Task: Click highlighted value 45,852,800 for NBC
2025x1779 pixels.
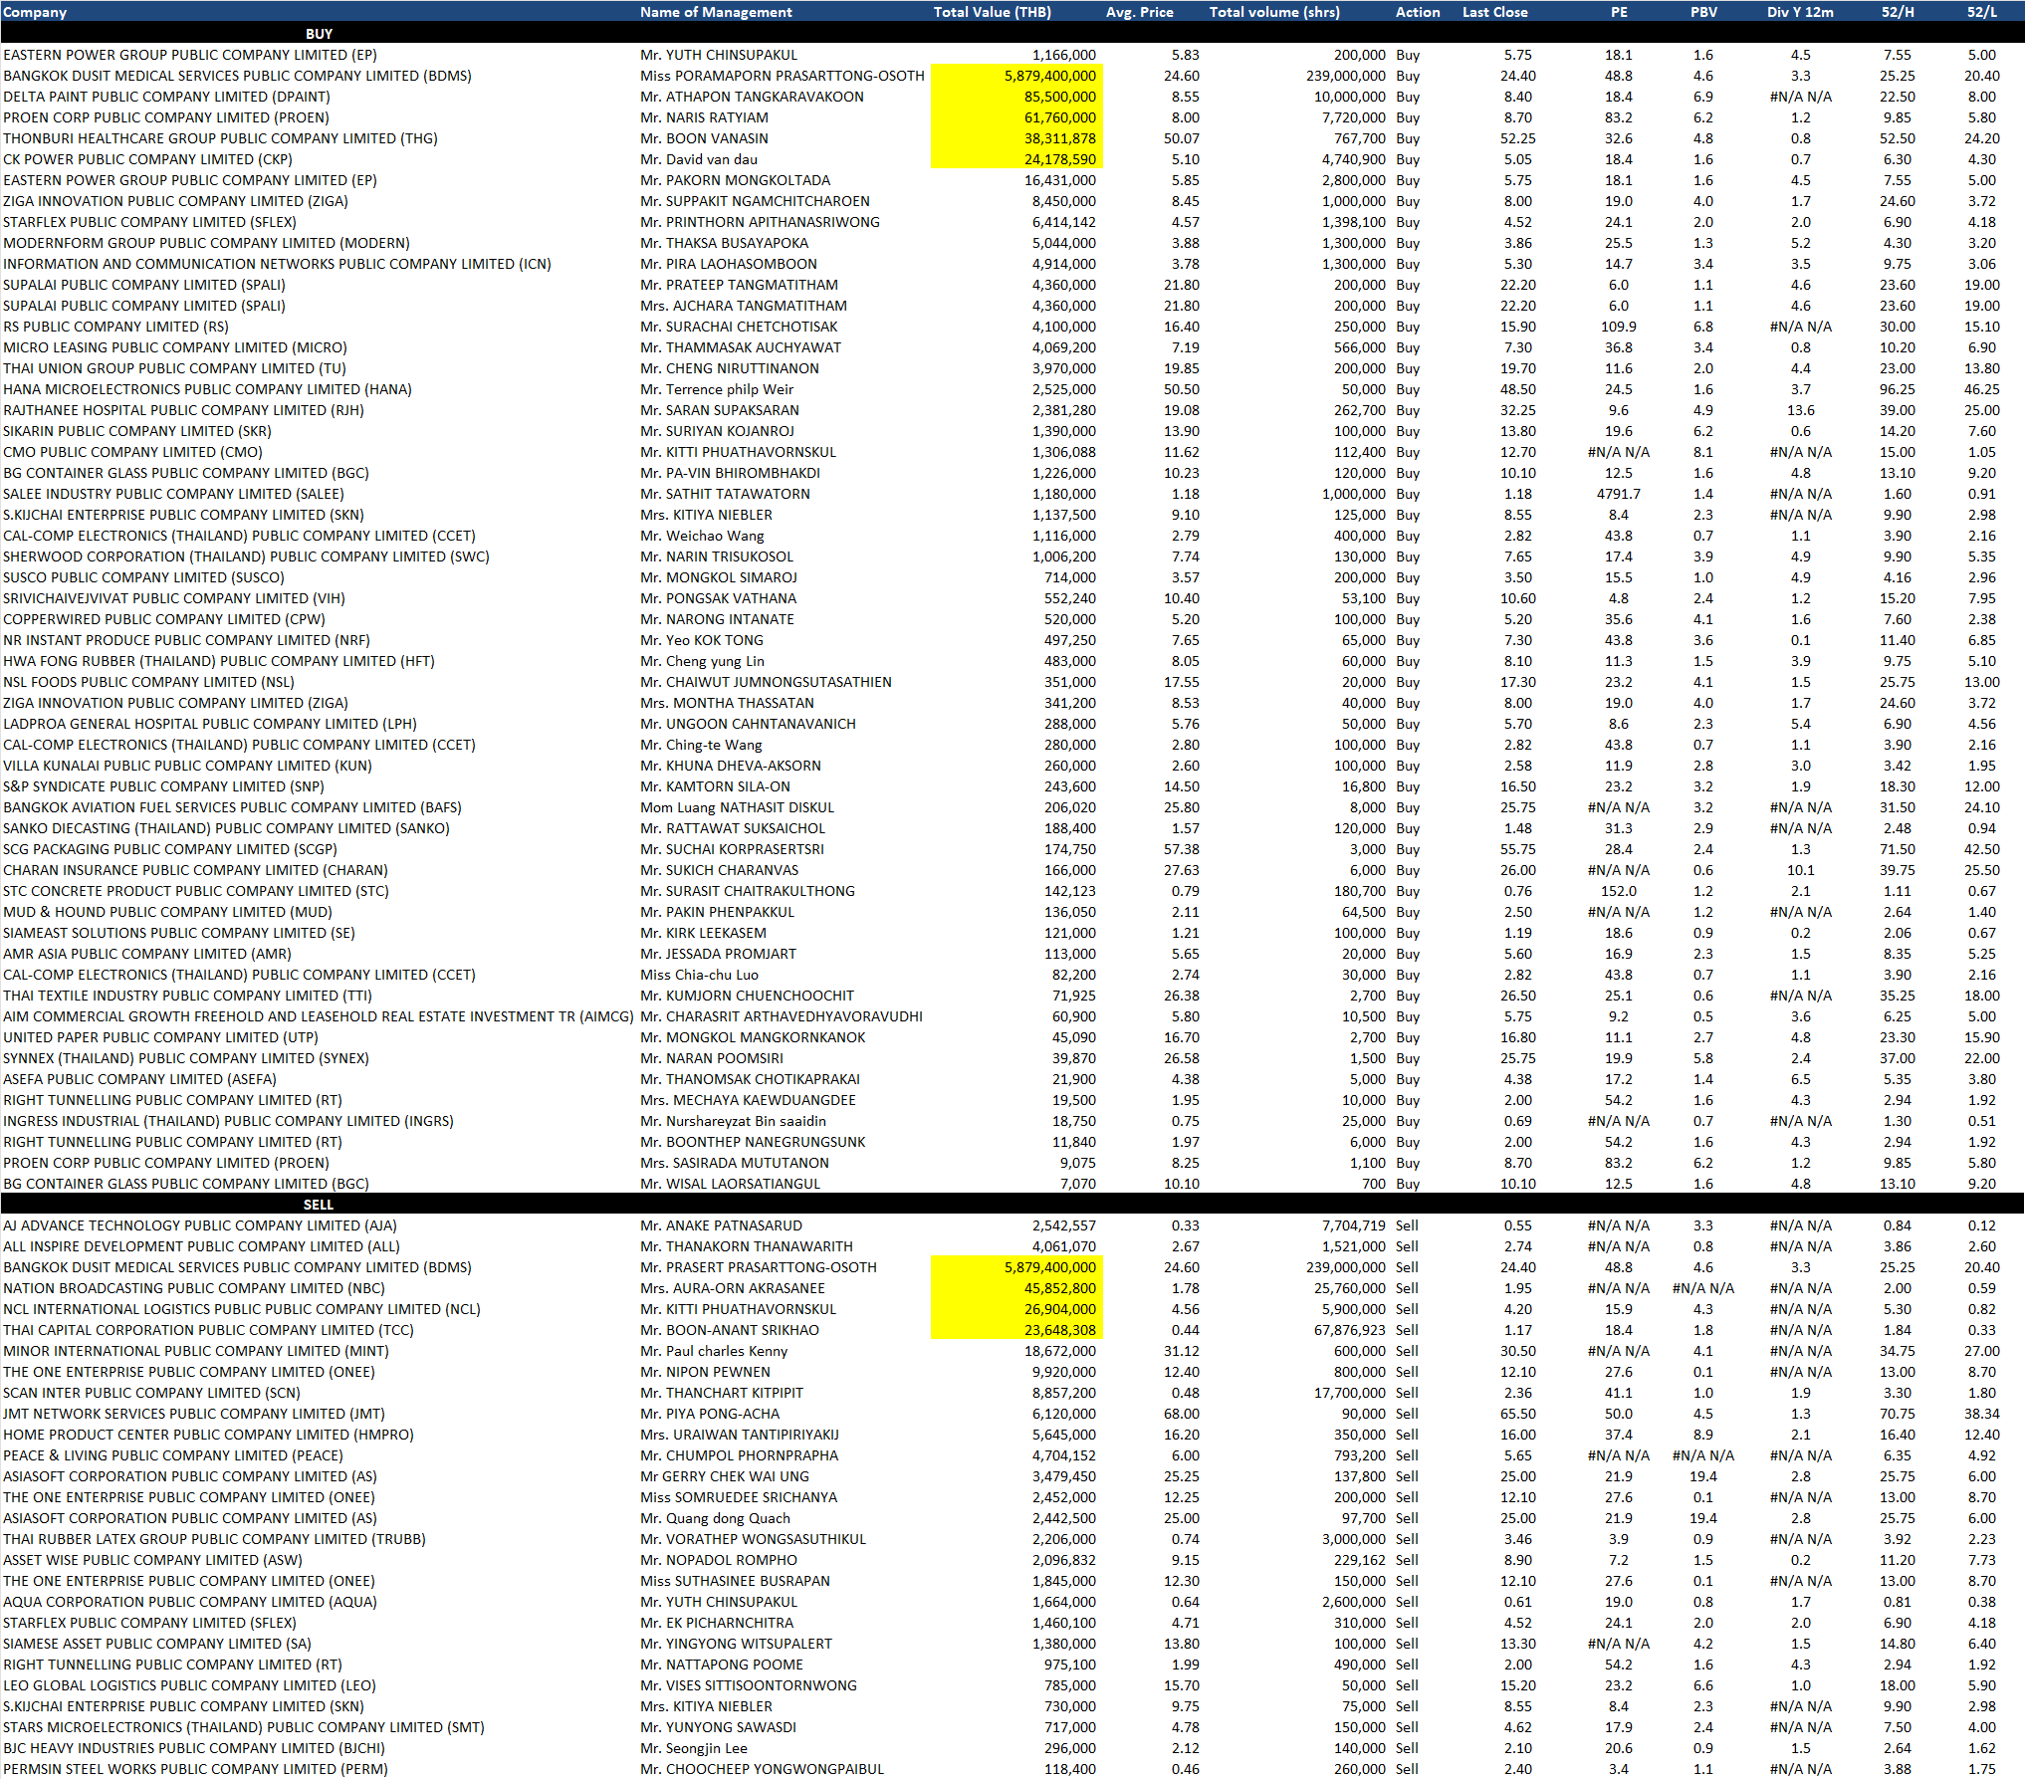Action: (1016, 1288)
